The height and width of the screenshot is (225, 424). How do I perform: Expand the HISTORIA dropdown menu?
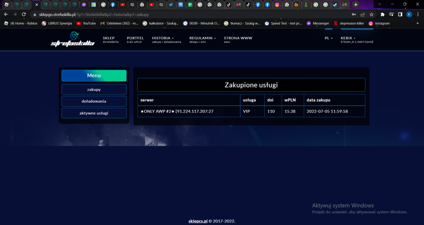[167, 40]
